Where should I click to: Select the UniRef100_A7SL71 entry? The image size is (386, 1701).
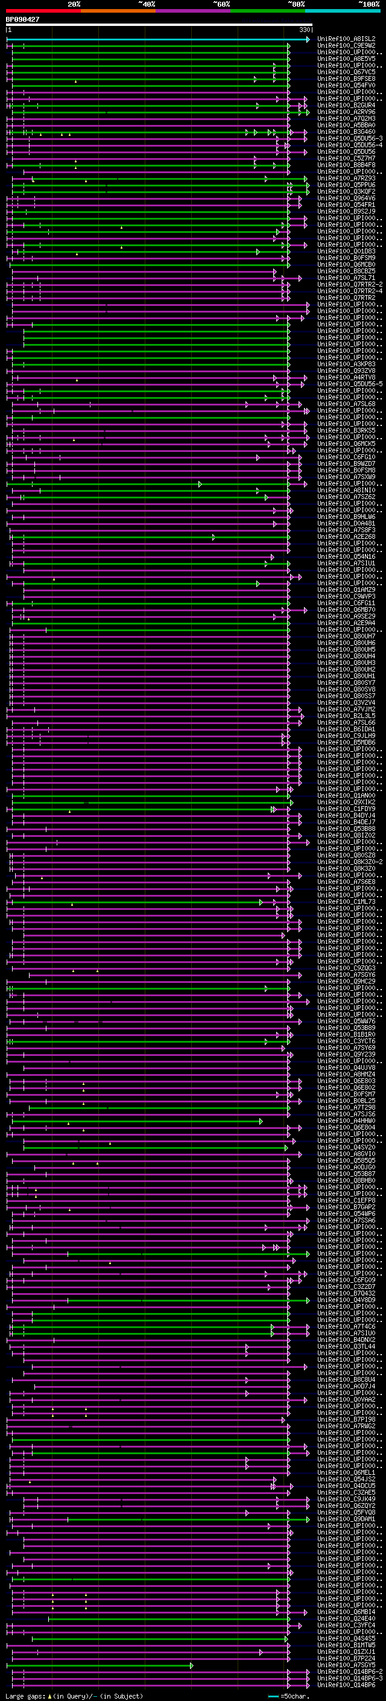[x=346, y=278]
